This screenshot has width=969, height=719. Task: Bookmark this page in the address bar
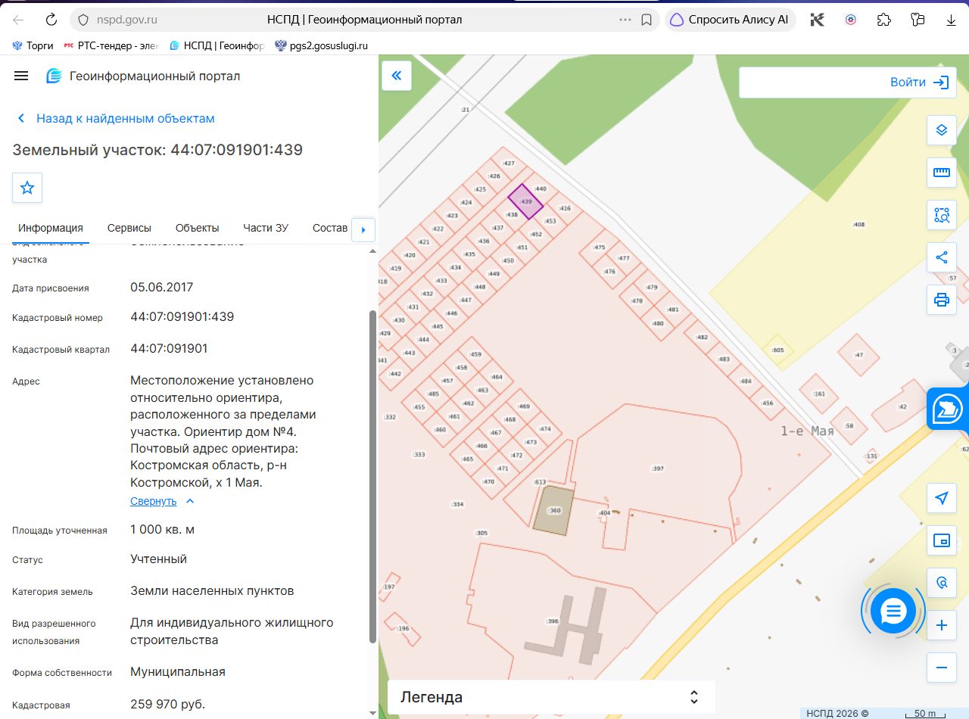click(x=647, y=20)
